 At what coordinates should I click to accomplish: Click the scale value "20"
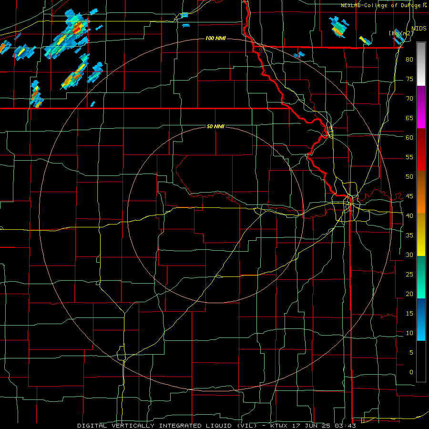pyautogui.click(x=409, y=294)
